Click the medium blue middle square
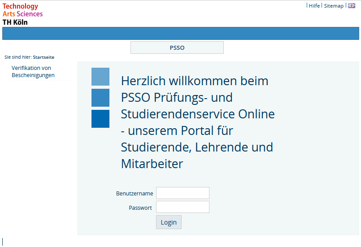The width and height of the screenshot is (361, 247). click(100, 98)
